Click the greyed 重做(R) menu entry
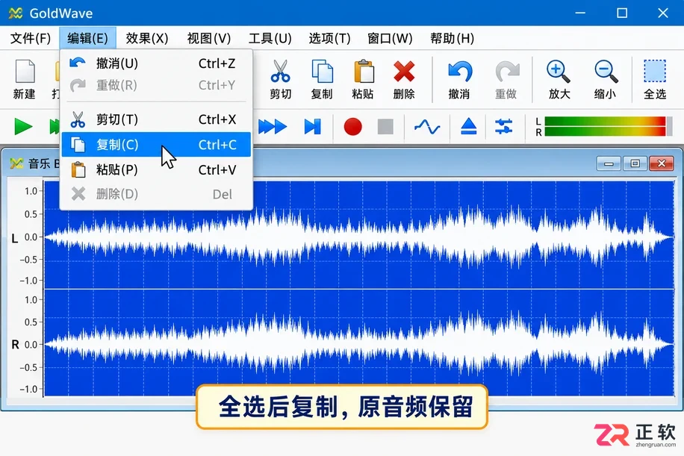The height and width of the screenshot is (456, 684). 156,85
